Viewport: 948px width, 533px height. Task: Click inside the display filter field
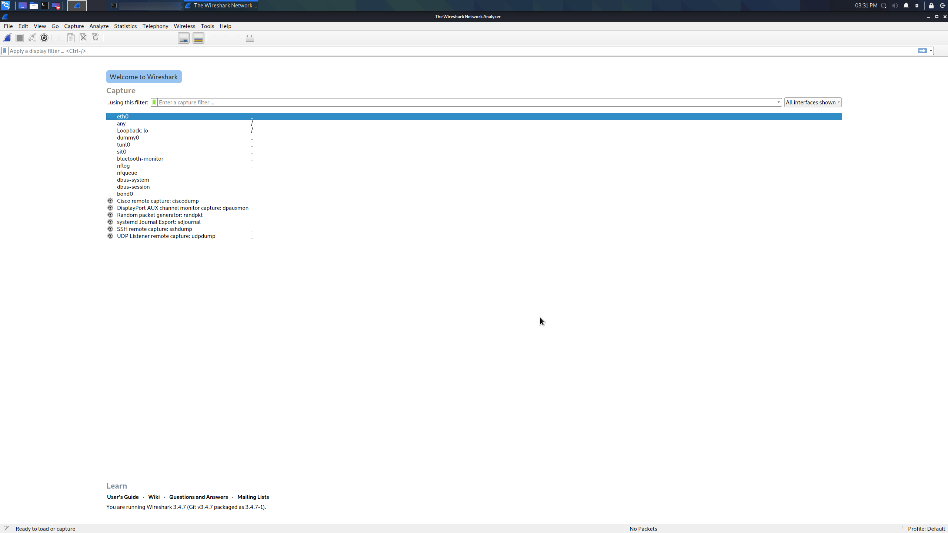tap(444, 51)
